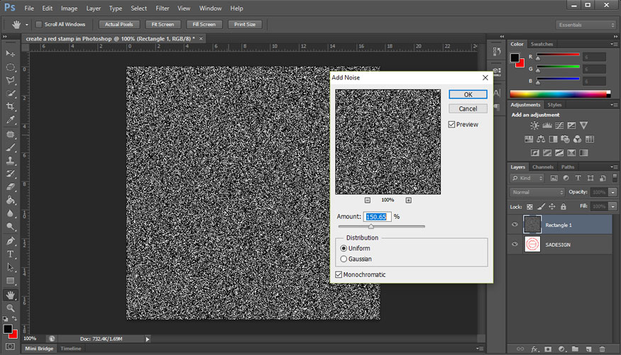Select the Gaussian distribution option
The height and width of the screenshot is (355, 621).
tap(344, 259)
